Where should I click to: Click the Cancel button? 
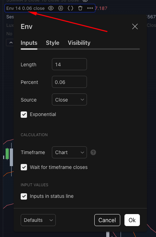coord(107,220)
